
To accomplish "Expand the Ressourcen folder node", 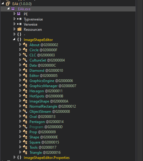I will [x=14, y=29].
